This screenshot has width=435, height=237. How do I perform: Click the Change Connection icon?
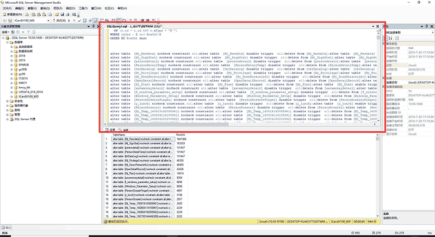tap(10, 21)
